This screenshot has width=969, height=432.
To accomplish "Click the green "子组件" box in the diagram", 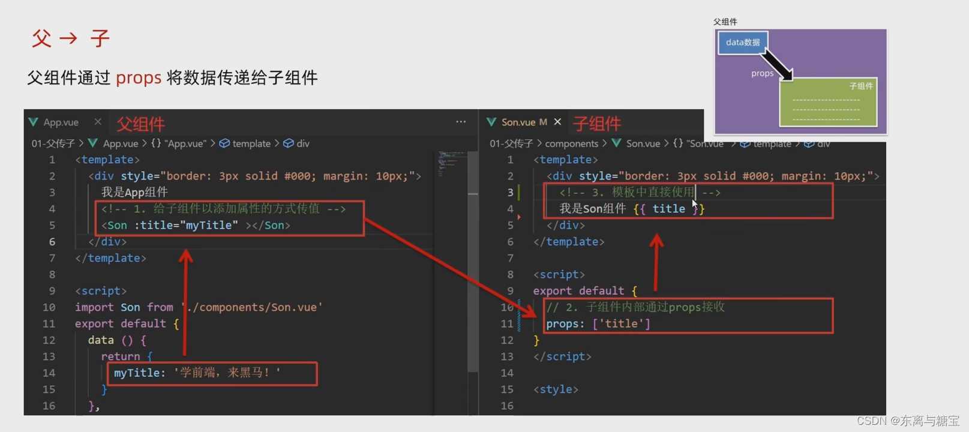I will click(x=828, y=102).
